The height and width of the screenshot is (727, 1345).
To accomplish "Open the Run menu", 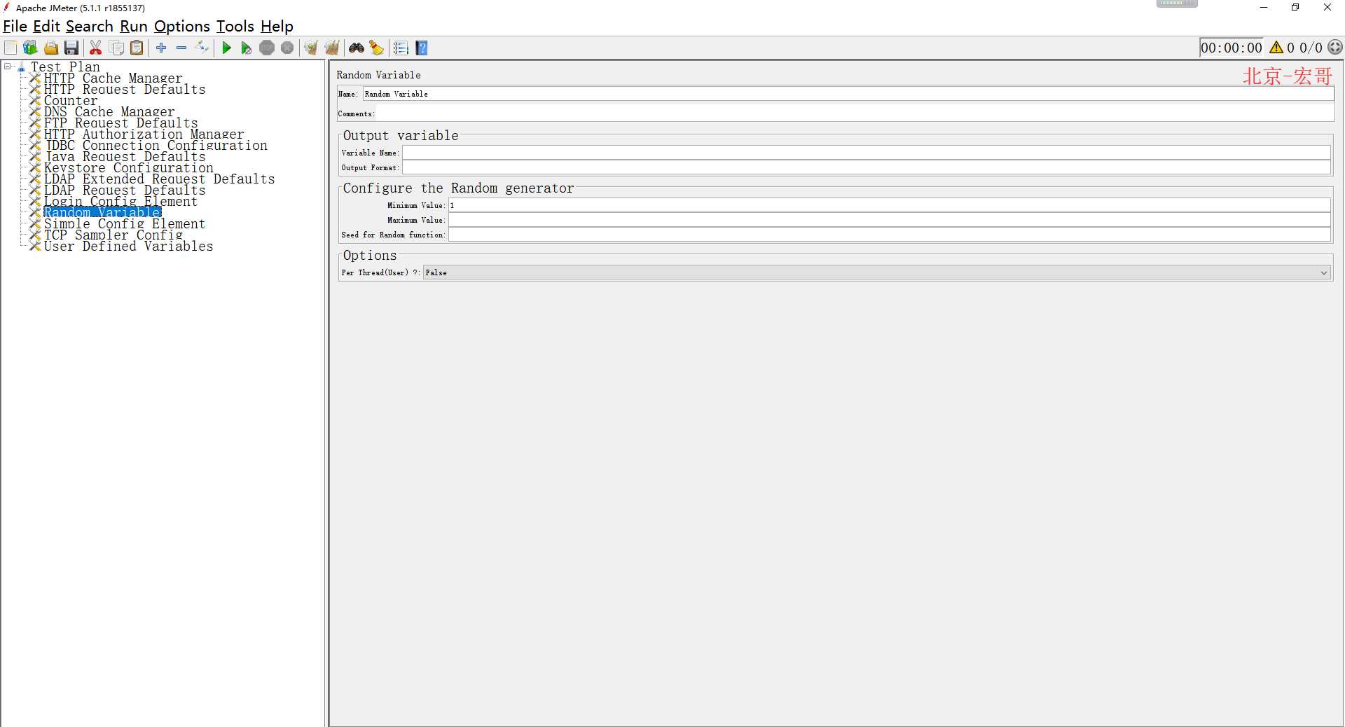I will [133, 27].
